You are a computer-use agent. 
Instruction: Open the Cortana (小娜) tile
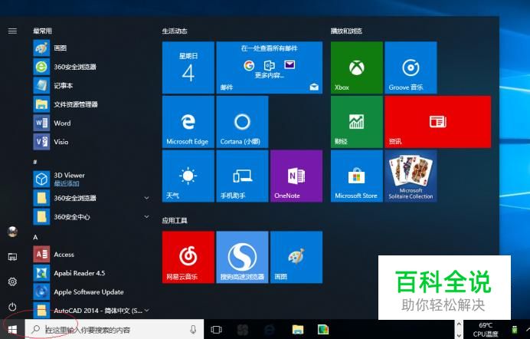(x=242, y=122)
